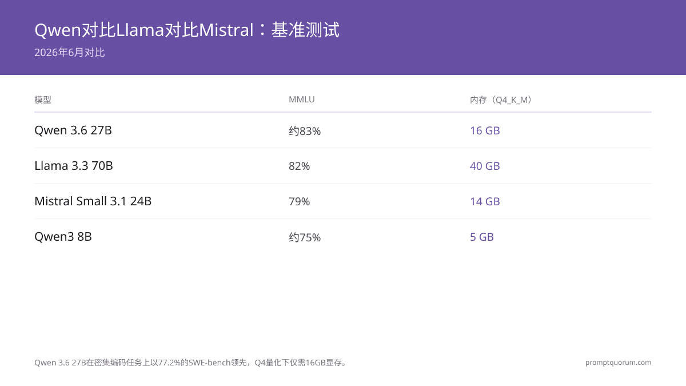
Task: Select the 'Qwen3 8B' model name
Action: (63, 237)
